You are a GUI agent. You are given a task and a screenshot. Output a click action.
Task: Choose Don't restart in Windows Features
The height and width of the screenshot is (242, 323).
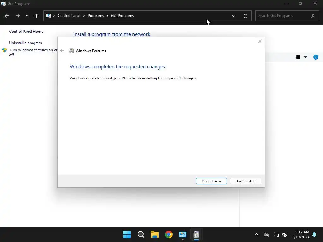245,181
